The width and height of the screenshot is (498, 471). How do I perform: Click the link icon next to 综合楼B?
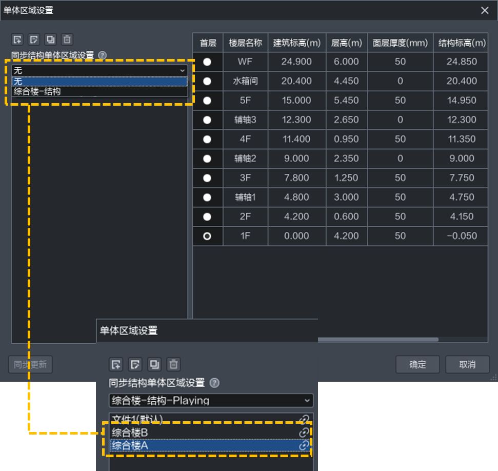coord(304,432)
